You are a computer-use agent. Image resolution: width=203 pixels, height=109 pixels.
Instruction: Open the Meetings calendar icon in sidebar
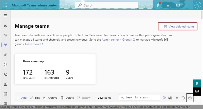(x=6, y=94)
